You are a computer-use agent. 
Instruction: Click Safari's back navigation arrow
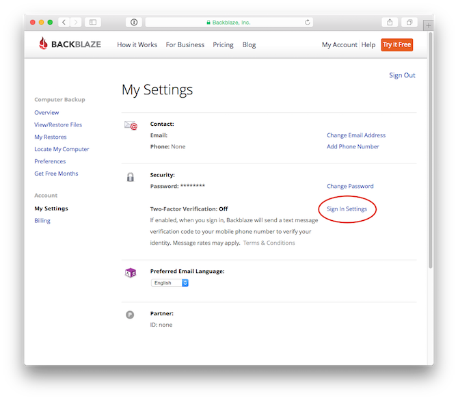click(64, 23)
